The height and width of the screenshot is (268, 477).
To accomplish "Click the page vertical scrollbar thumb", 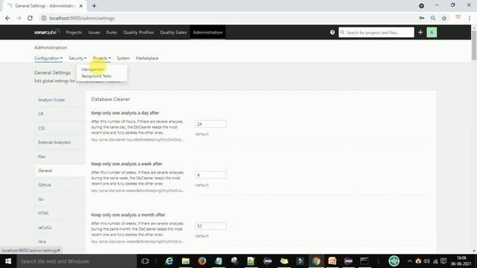I will point(474,45).
